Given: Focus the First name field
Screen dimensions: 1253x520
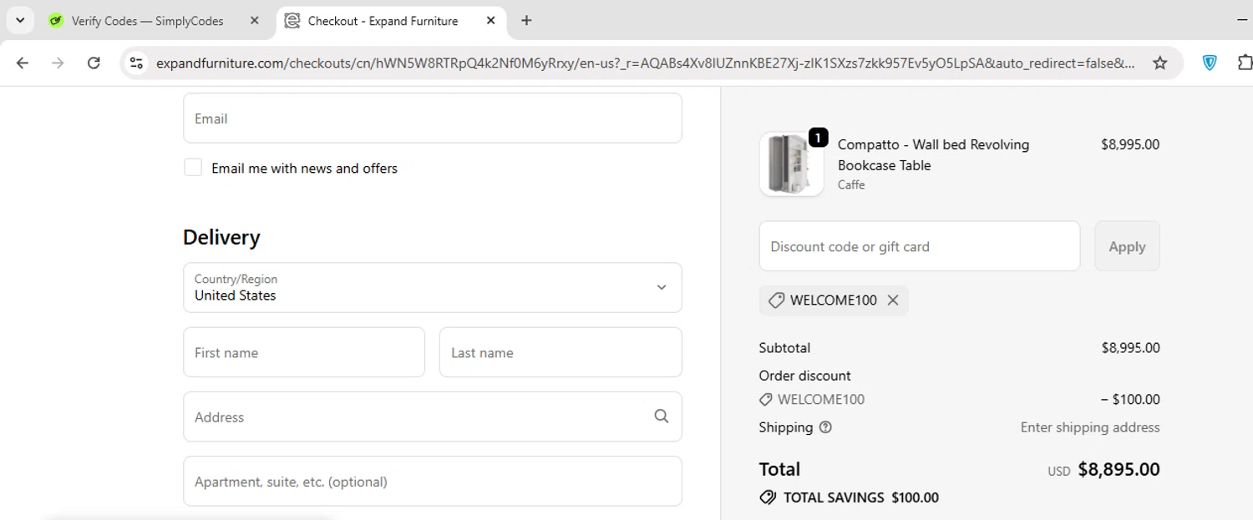Looking at the screenshot, I should pos(304,352).
